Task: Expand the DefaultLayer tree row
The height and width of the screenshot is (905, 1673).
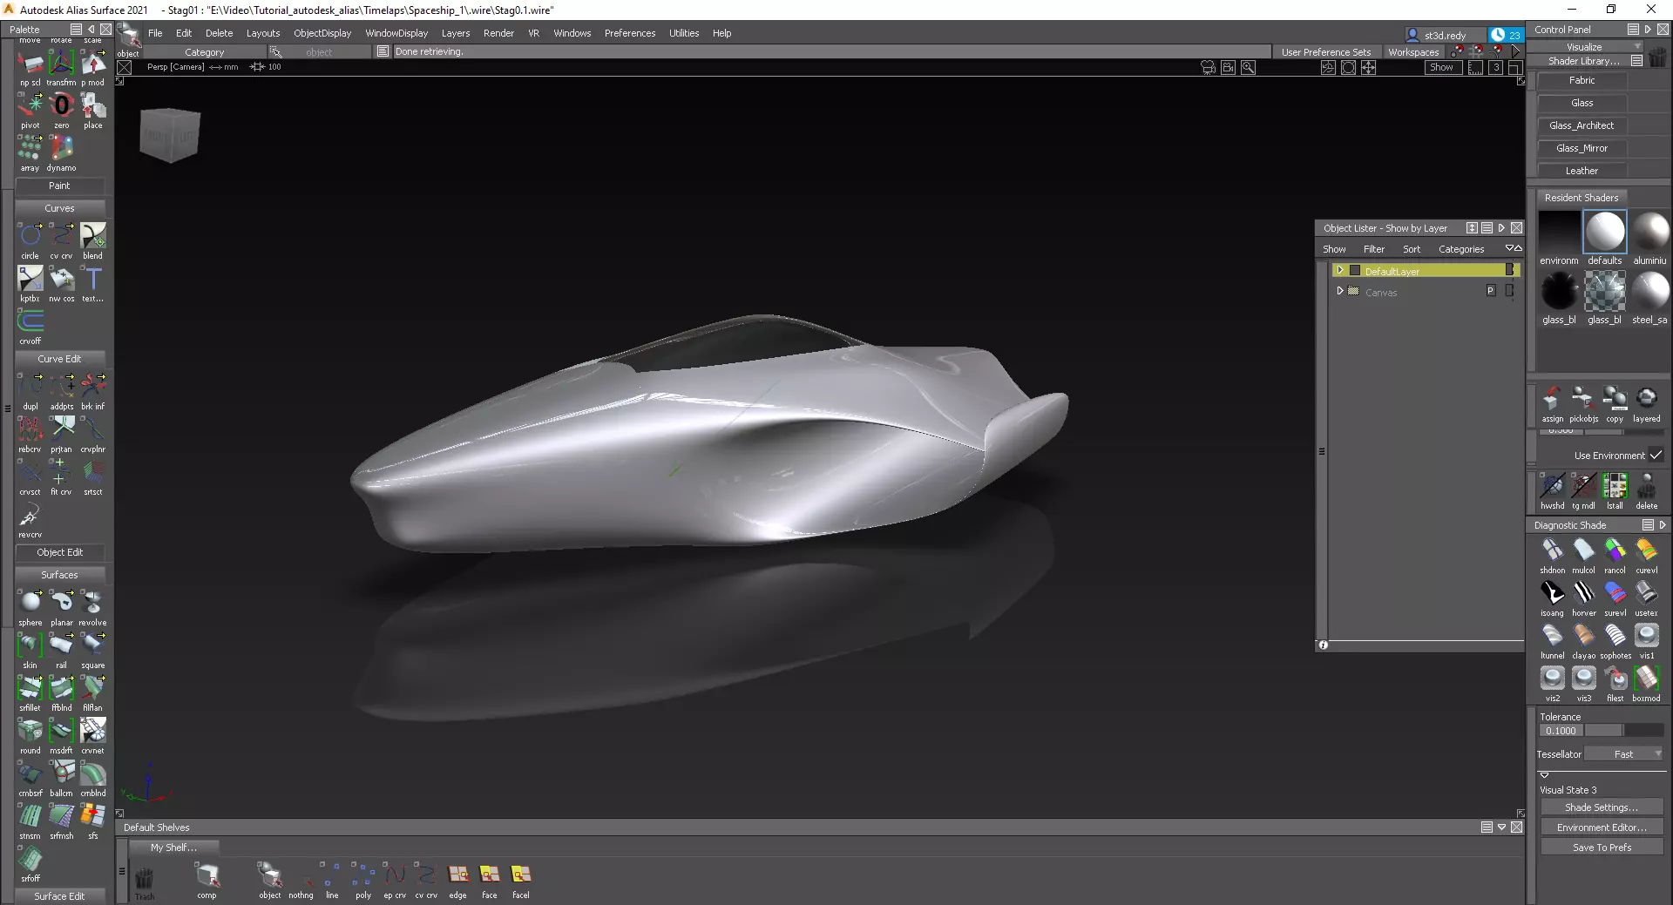Action: click(1340, 270)
